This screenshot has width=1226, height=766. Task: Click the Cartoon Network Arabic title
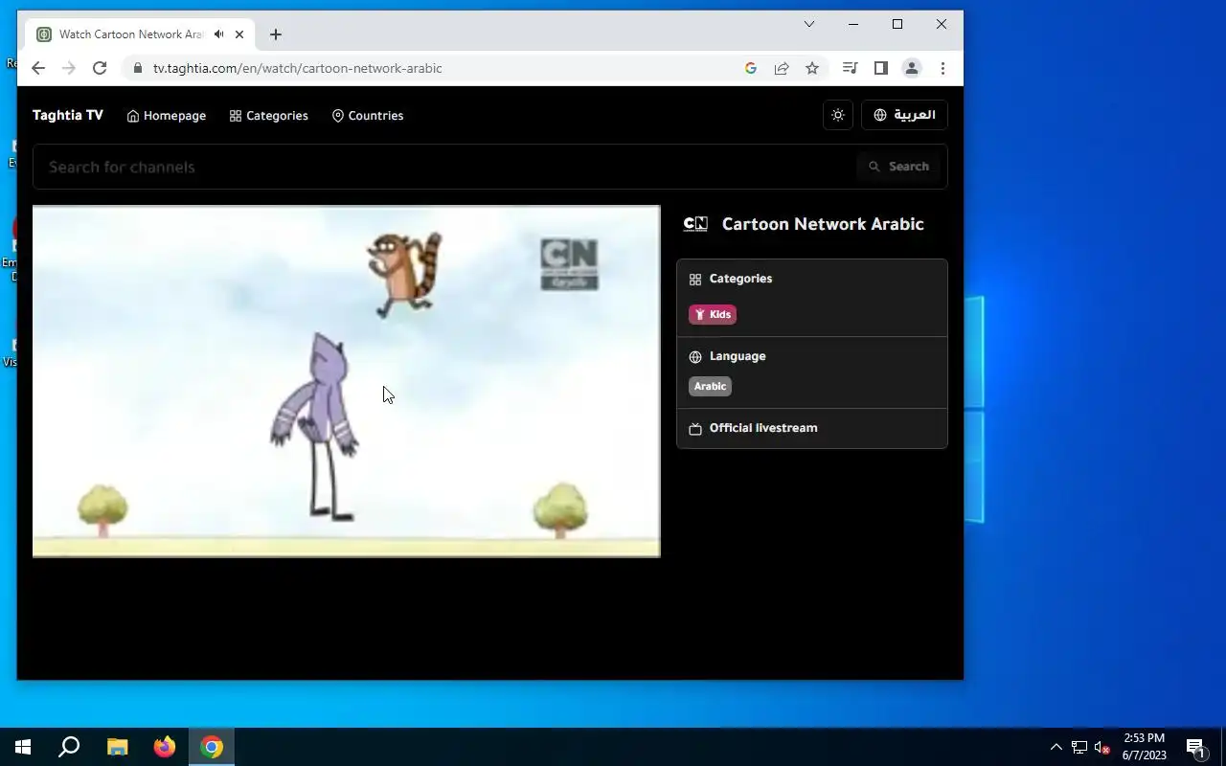[x=823, y=224]
